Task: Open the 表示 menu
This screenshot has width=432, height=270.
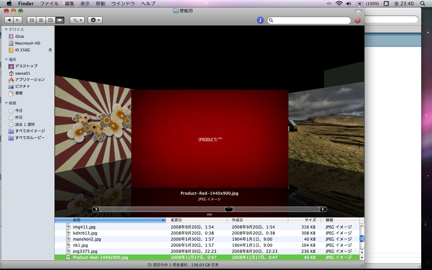Action: point(85,4)
